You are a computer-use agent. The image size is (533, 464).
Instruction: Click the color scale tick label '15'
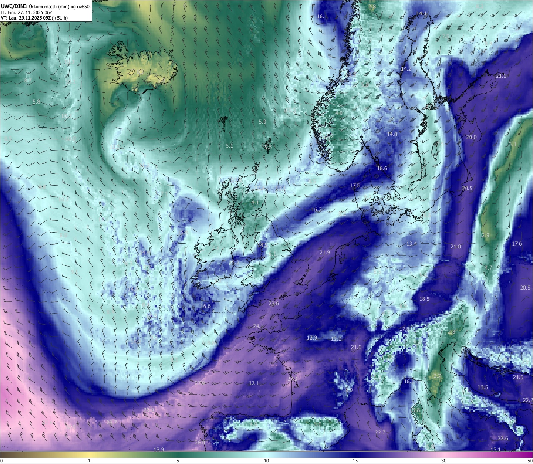(x=355, y=461)
